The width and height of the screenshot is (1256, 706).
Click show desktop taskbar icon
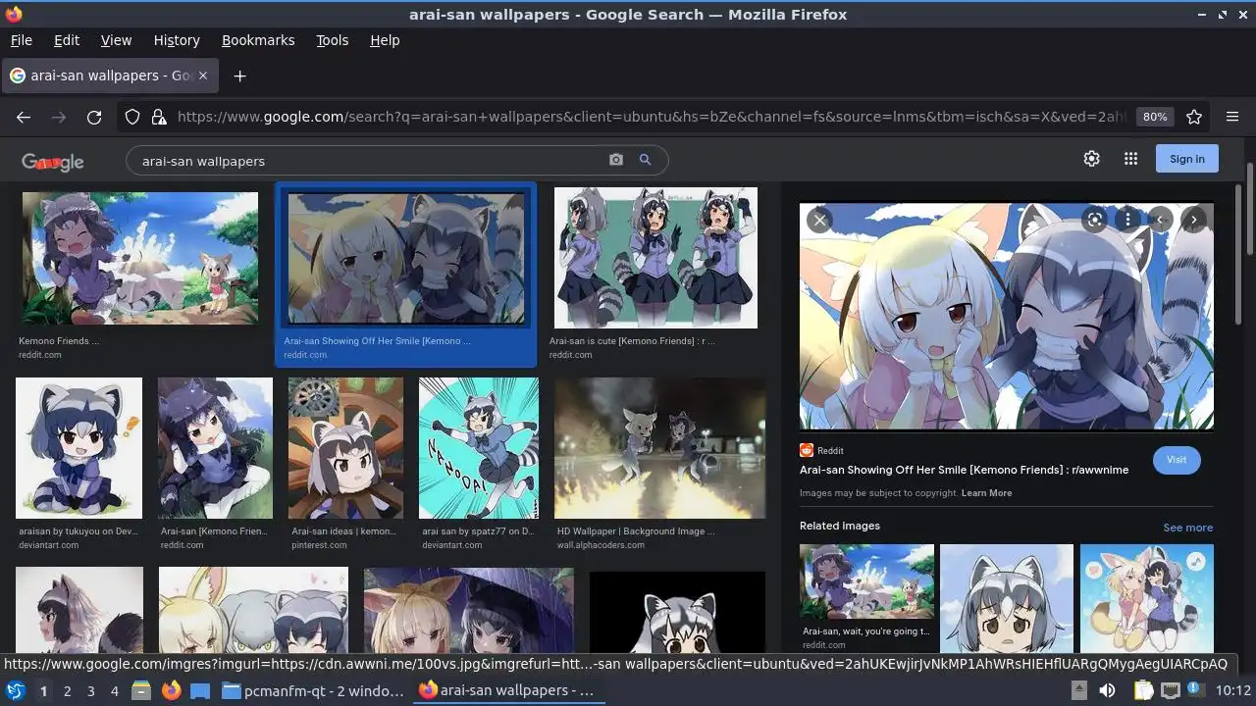pos(200,690)
